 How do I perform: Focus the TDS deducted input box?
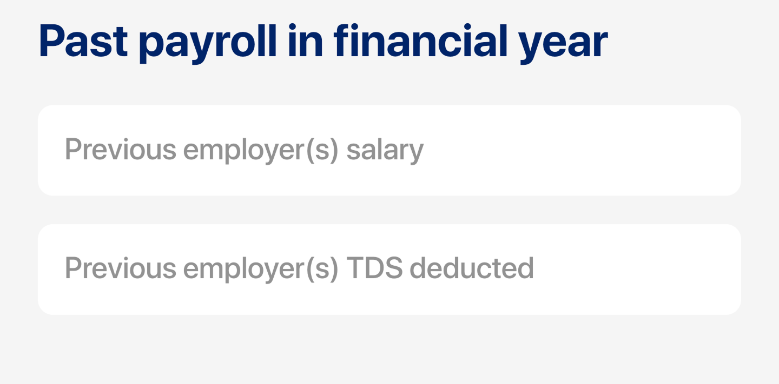pyautogui.click(x=389, y=269)
